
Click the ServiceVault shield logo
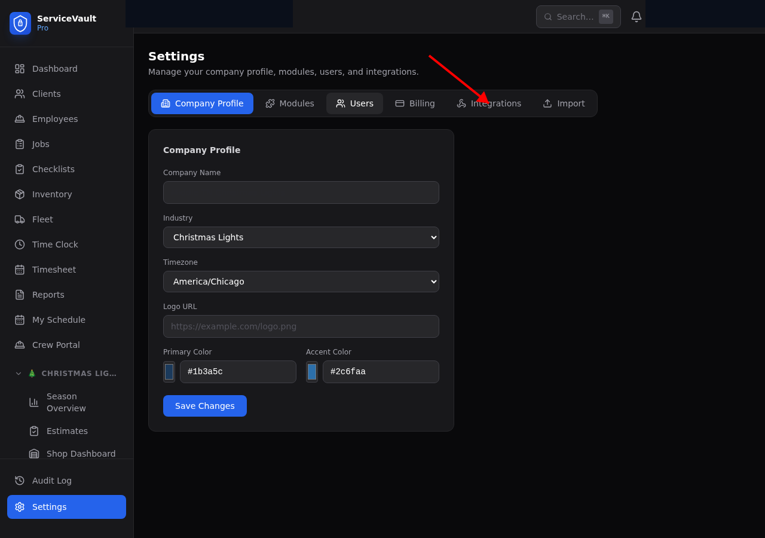click(x=20, y=23)
